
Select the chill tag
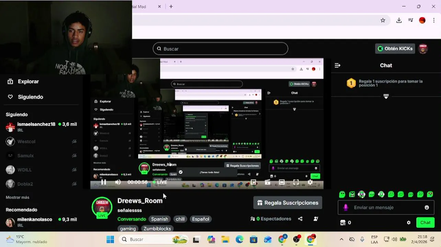click(x=180, y=219)
